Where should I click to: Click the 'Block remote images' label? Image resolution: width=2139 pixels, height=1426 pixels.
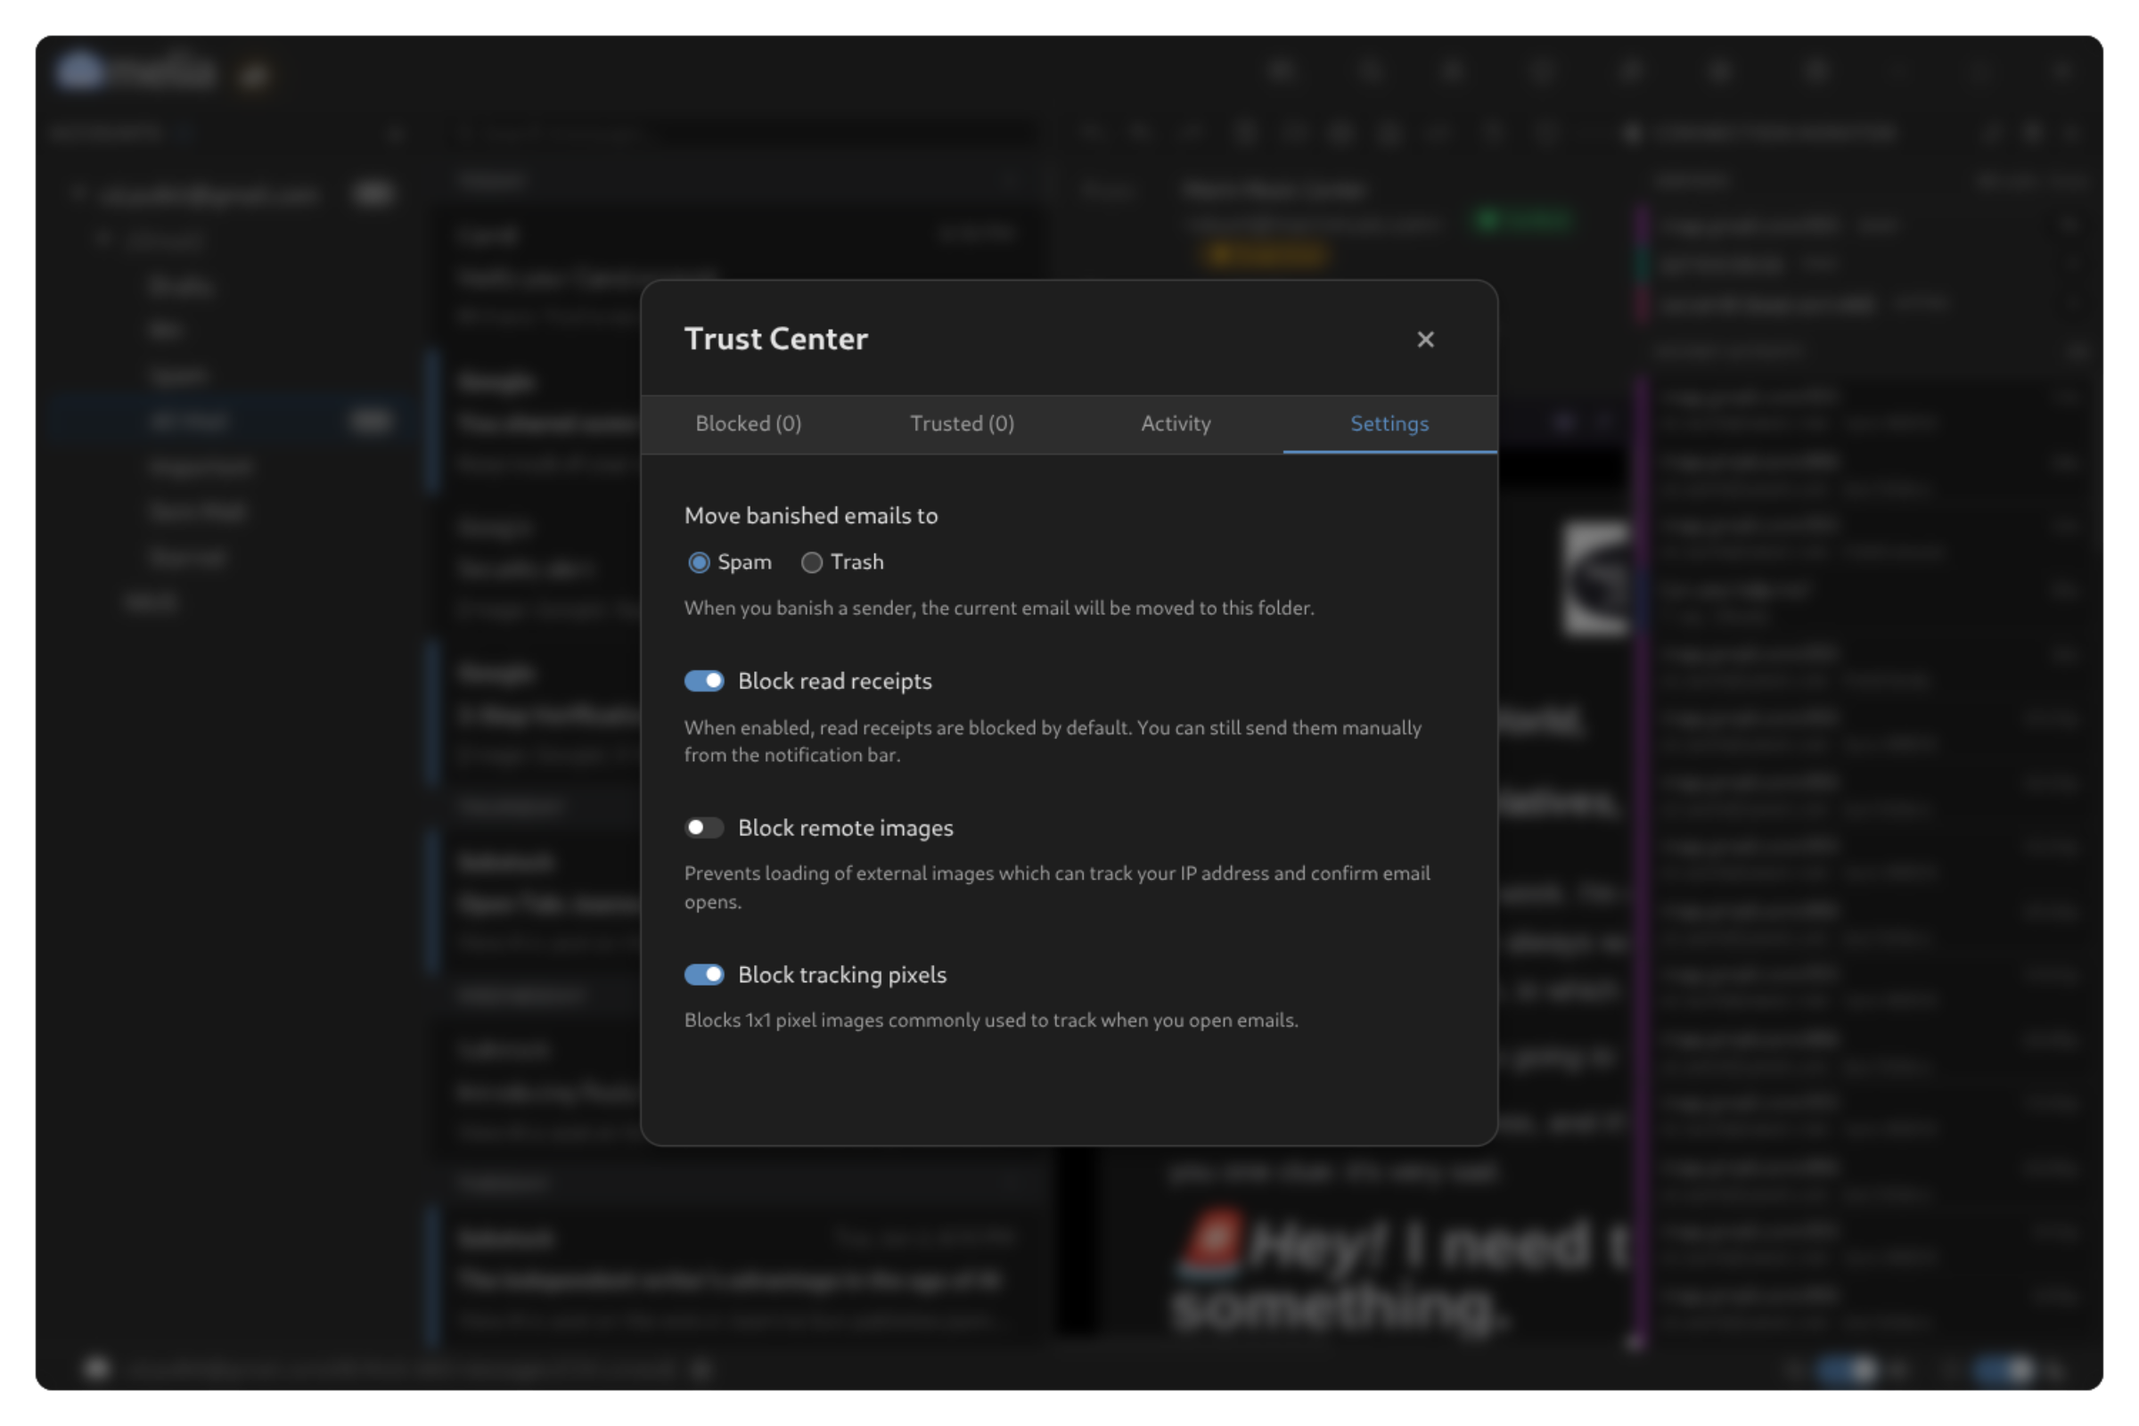(846, 828)
